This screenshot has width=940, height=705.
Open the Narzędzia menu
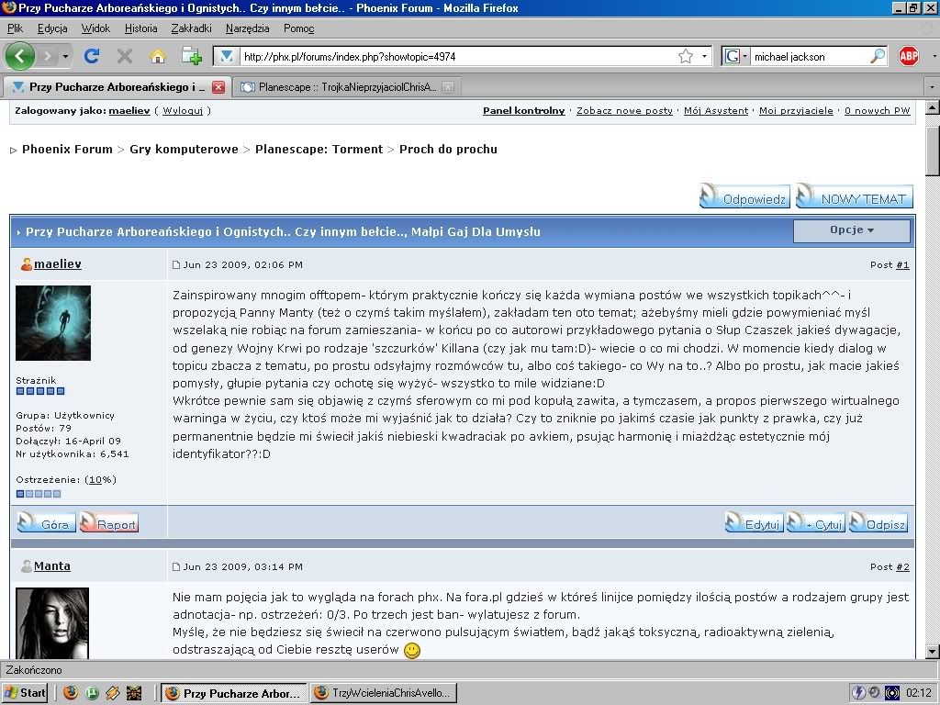(247, 28)
